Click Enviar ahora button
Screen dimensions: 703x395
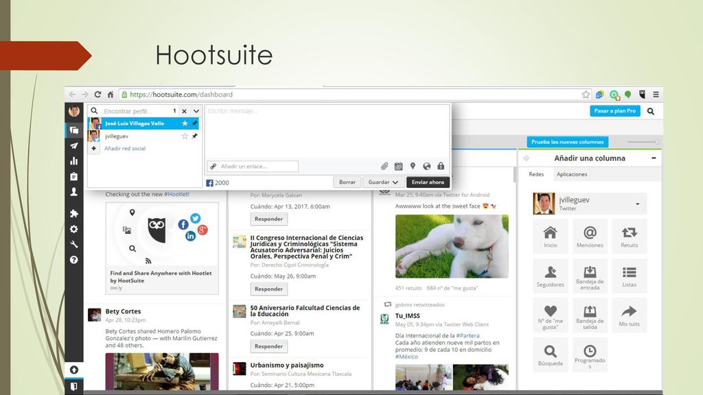pos(428,182)
